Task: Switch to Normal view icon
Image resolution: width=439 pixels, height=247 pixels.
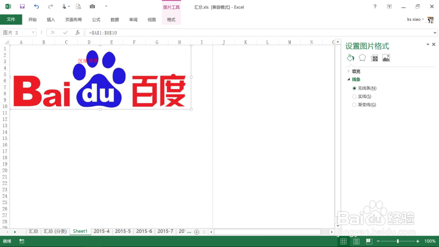Action: coord(344,241)
